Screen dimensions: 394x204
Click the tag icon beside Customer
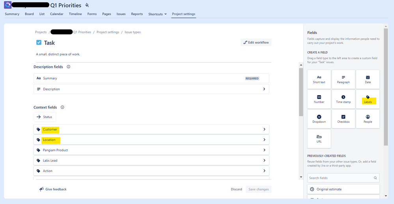point(38,129)
